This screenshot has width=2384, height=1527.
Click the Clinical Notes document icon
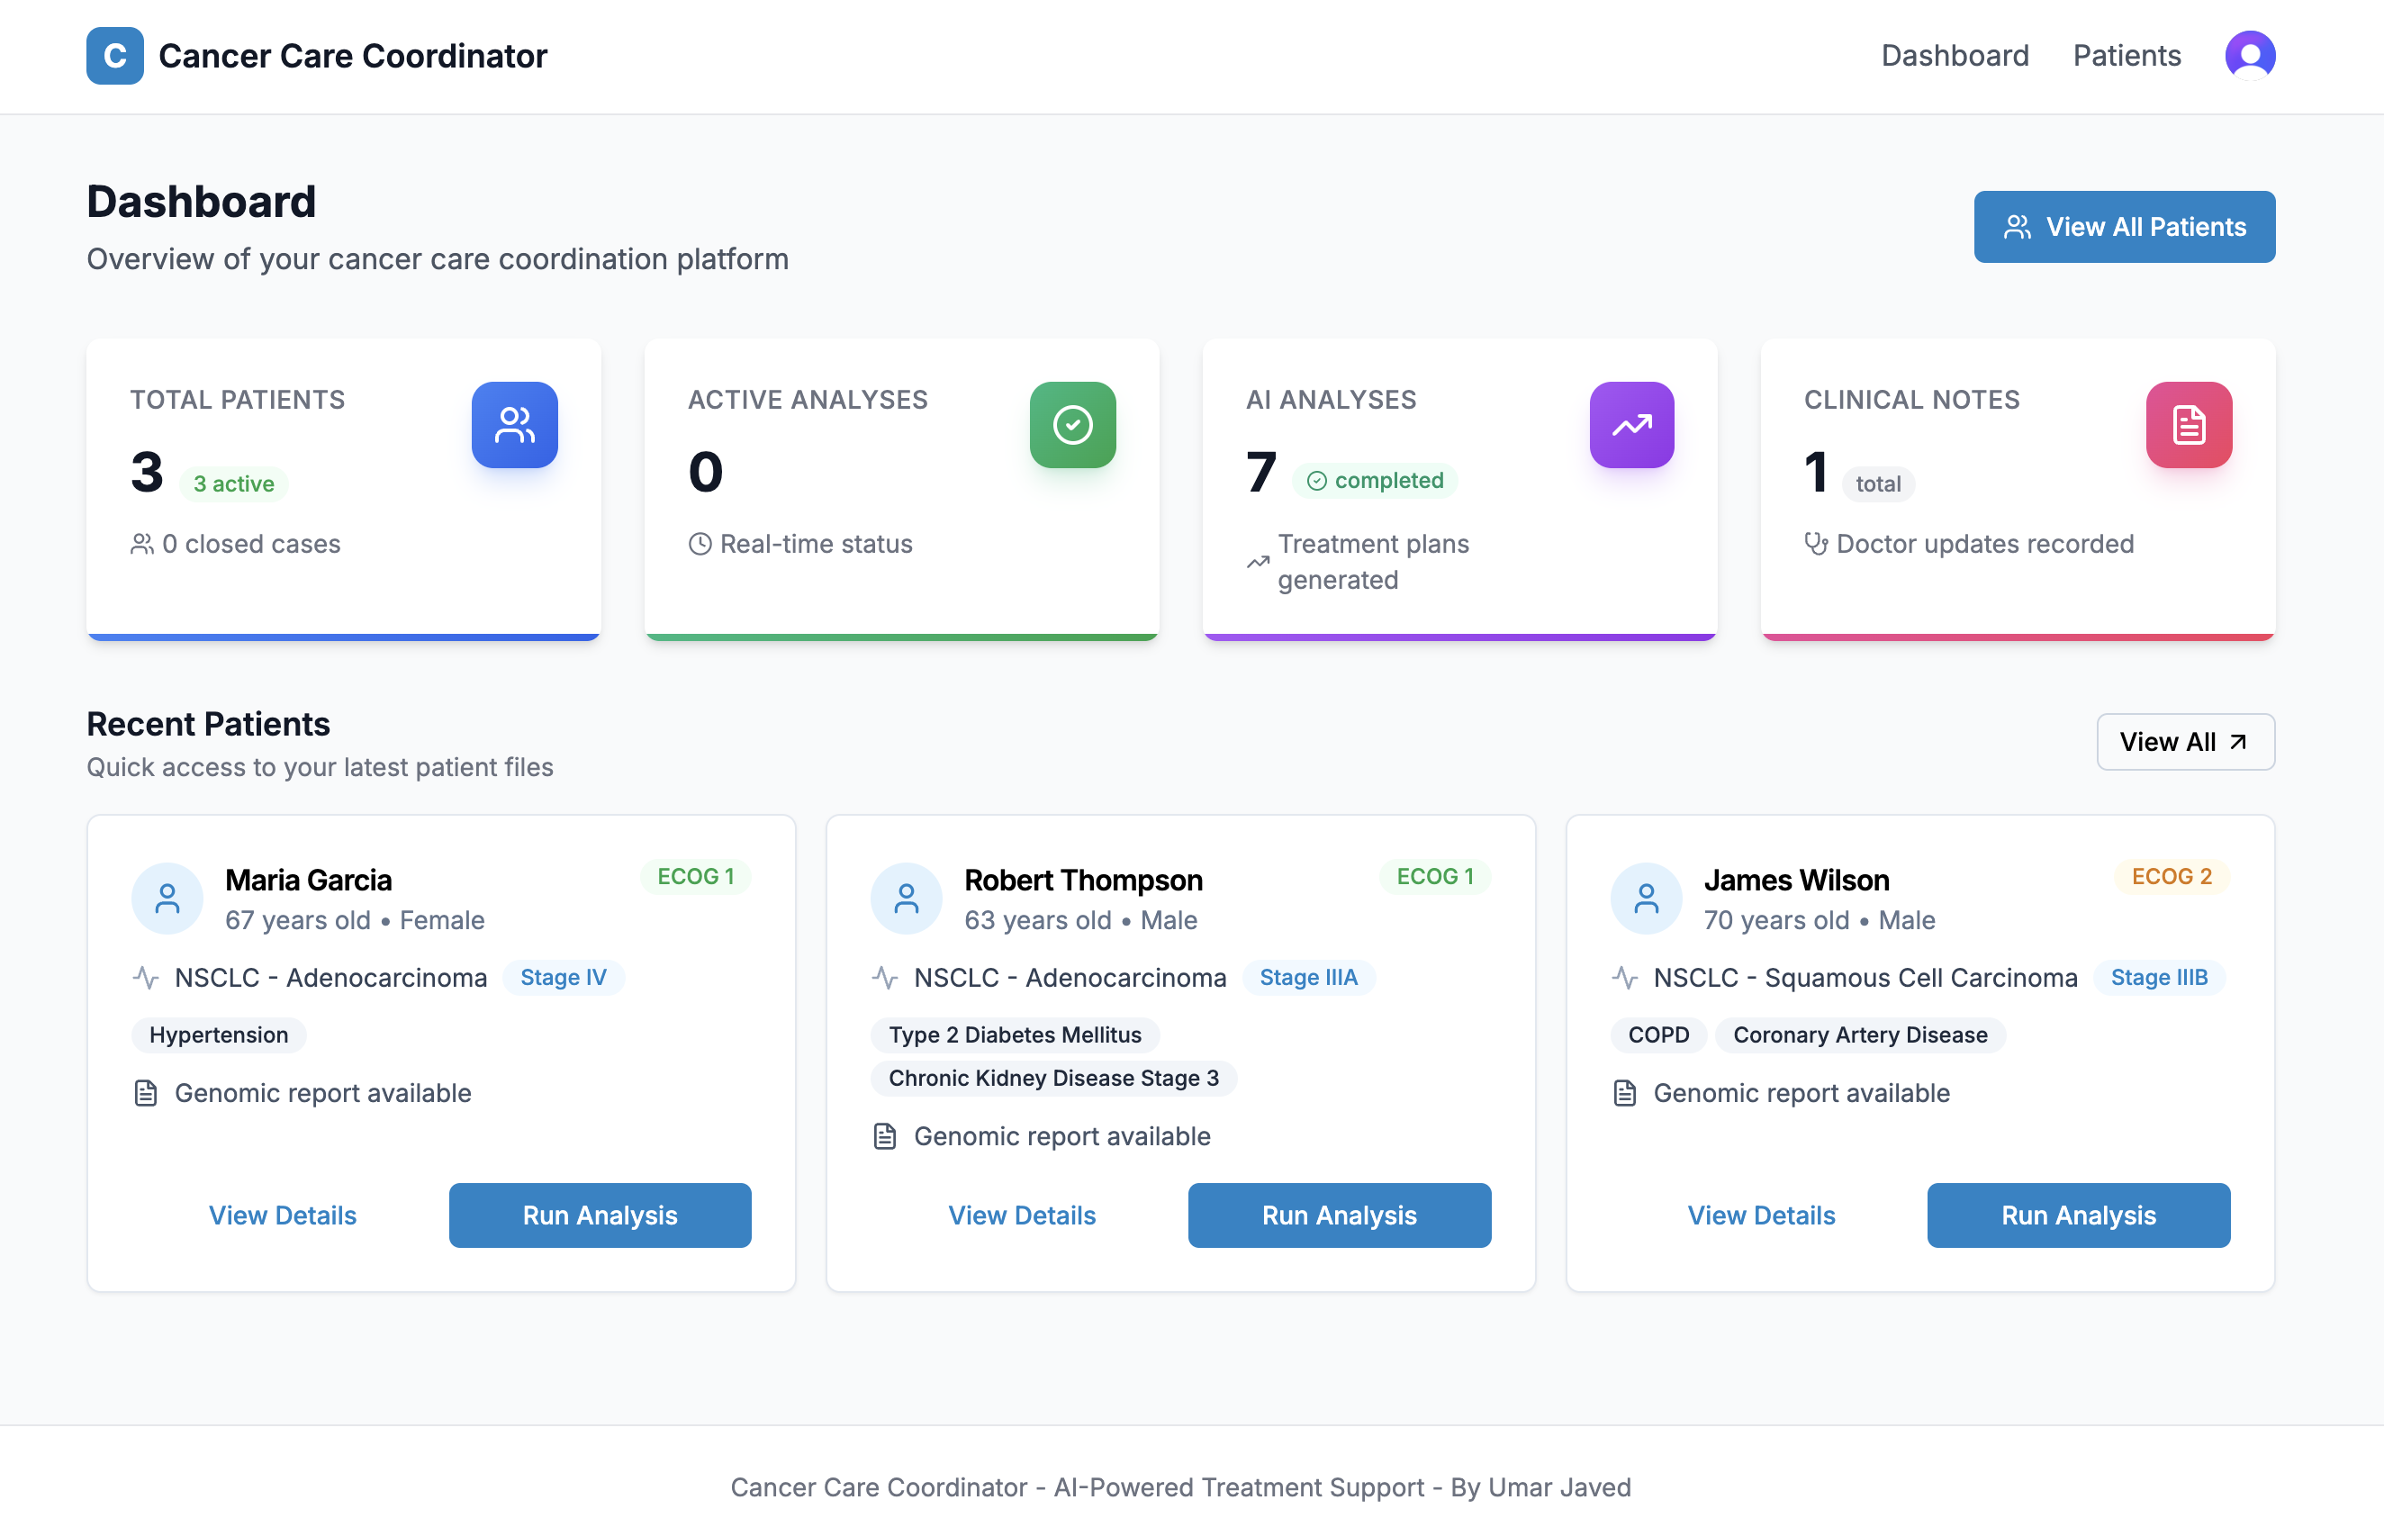coord(2189,424)
